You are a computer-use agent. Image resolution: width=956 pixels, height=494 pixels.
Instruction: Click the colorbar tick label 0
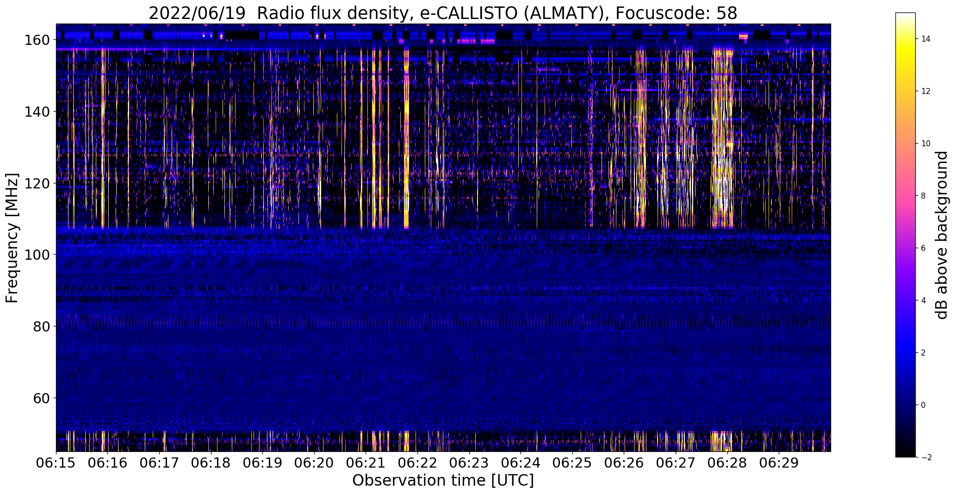(924, 405)
